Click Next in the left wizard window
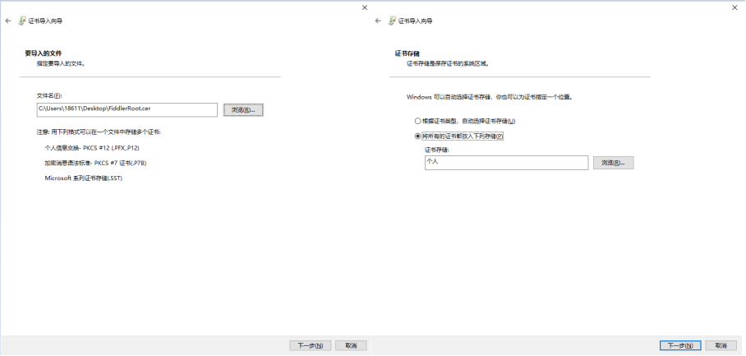 pos(311,345)
